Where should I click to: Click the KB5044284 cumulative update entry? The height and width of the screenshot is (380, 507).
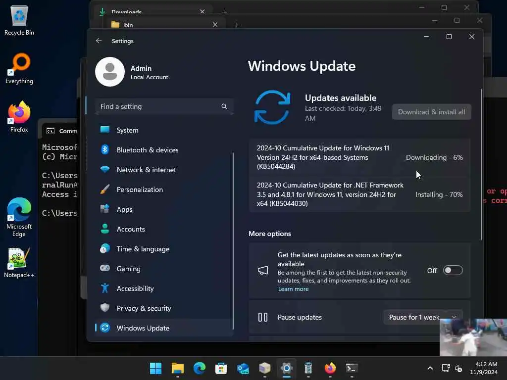[359, 157]
